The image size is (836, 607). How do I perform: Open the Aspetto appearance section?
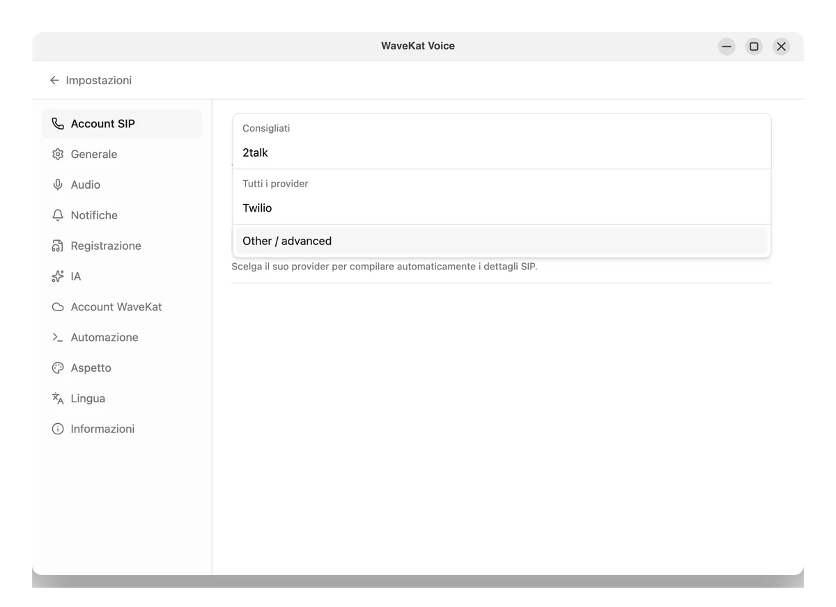tap(122, 368)
